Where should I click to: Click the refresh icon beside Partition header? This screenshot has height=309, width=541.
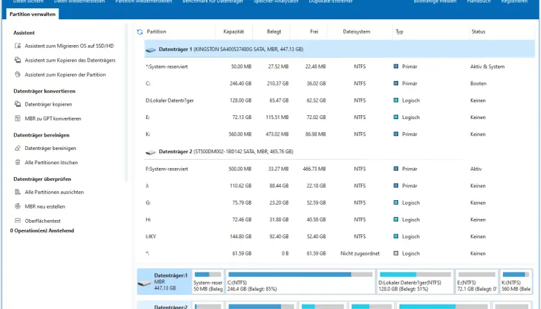[x=140, y=32]
